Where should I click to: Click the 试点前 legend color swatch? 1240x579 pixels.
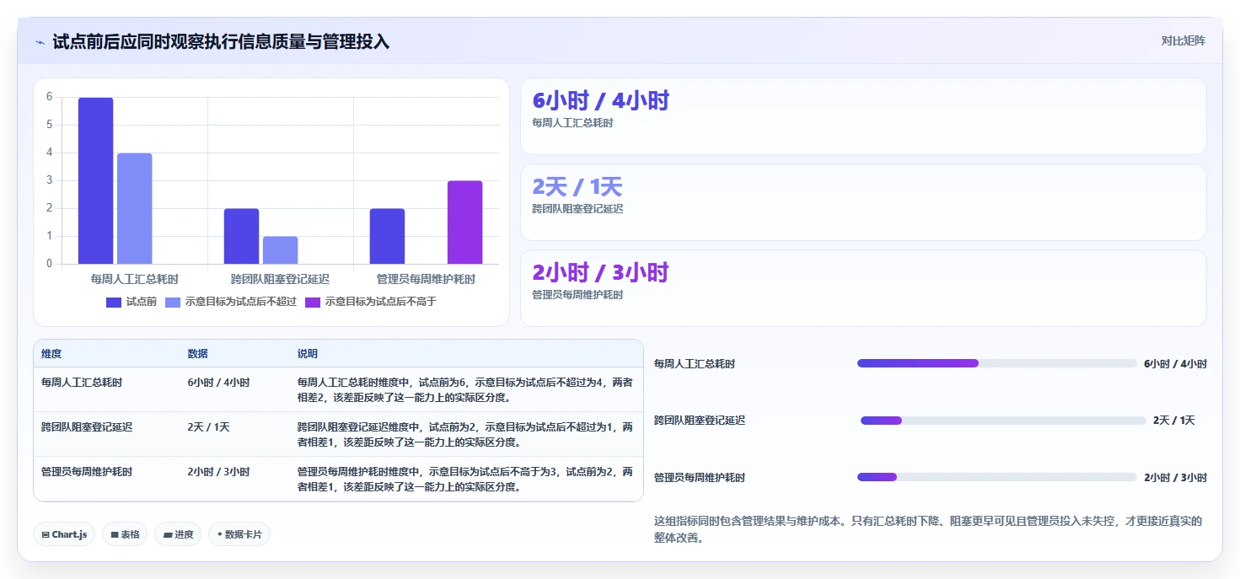click(x=114, y=302)
